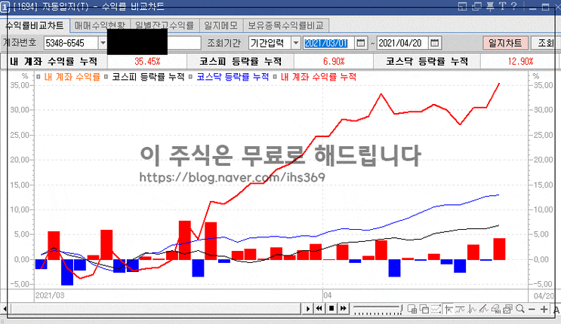Click the 35.45% account return value
This screenshot has height=324, width=561.
click(147, 62)
